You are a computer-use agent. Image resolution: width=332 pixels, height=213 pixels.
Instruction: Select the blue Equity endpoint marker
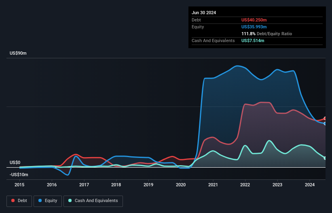pos(325,124)
